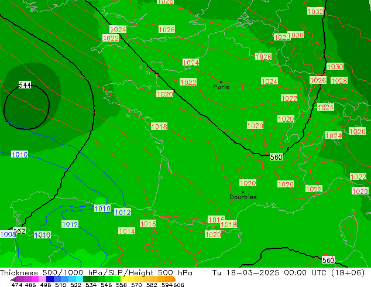This screenshot has width=371, height=287.
Task: Click the legend value 534
Action: (91, 285)
